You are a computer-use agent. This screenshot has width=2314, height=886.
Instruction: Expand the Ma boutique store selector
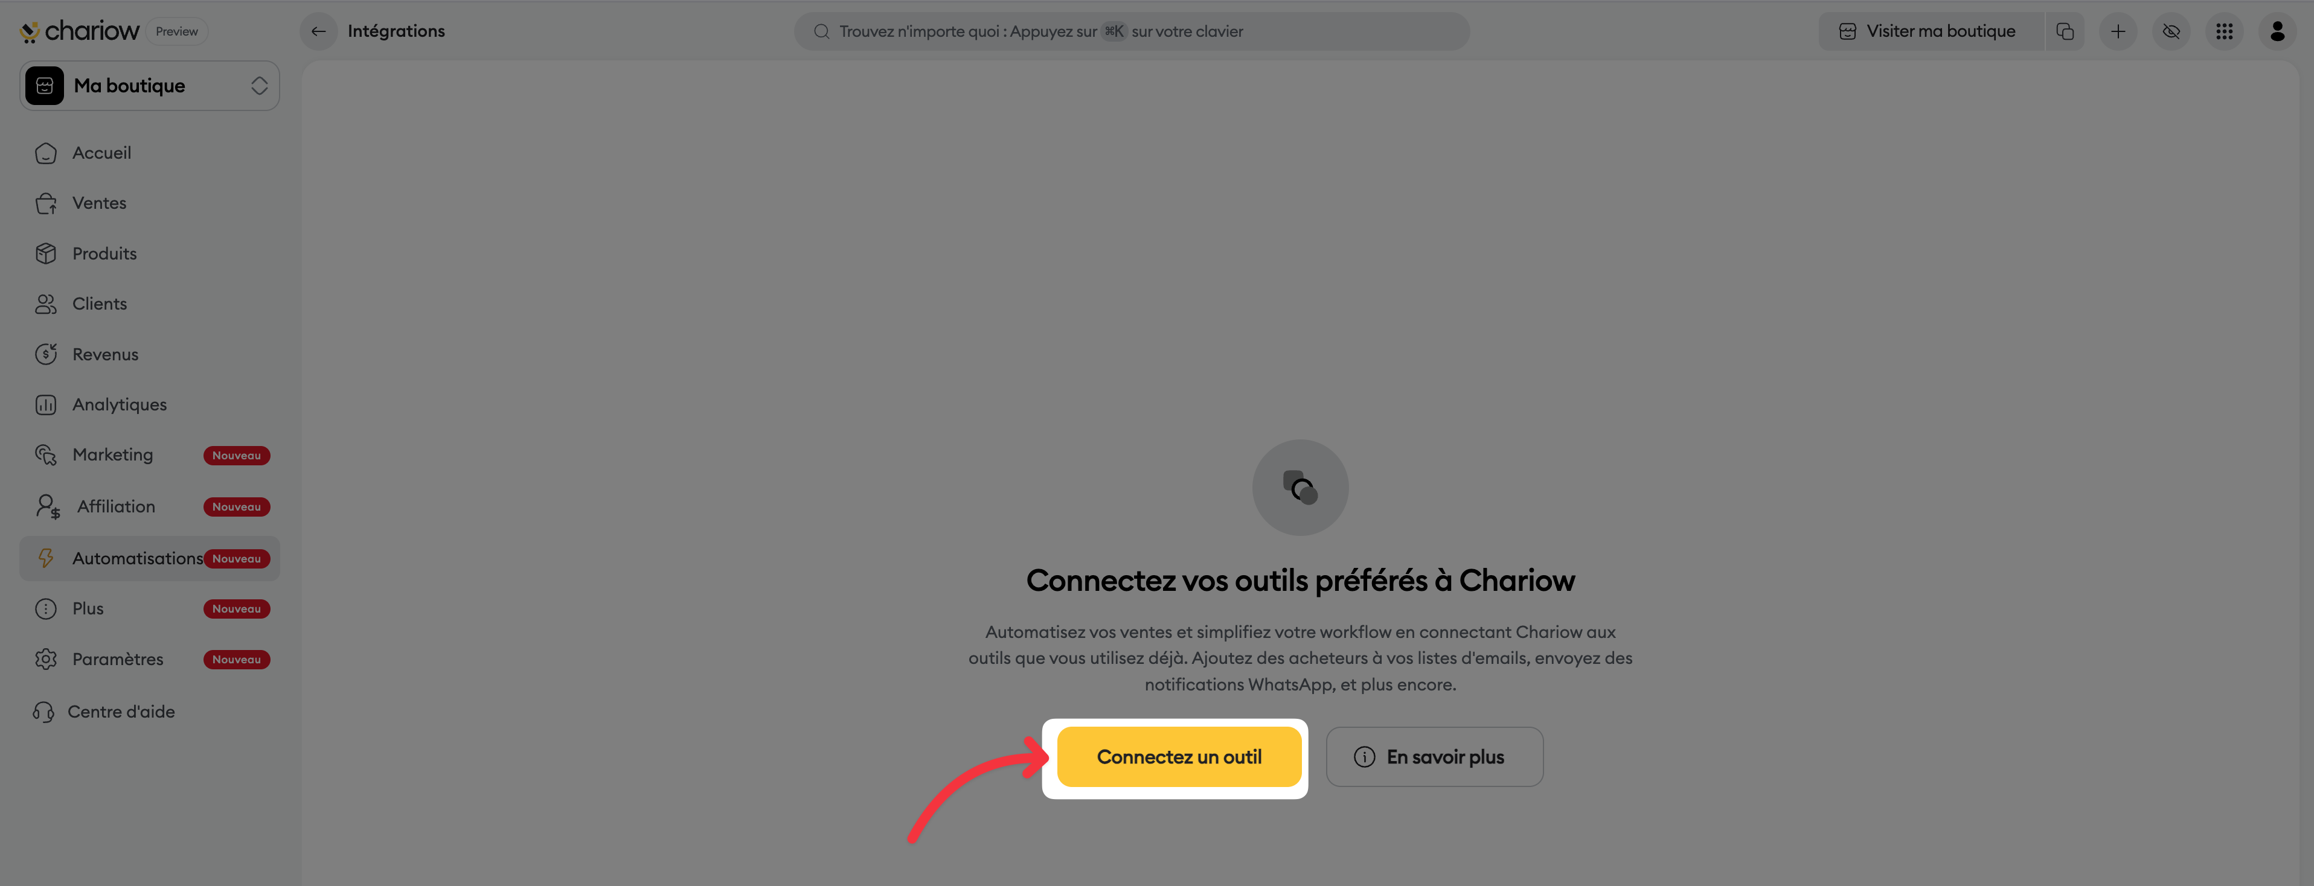[x=150, y=86]
